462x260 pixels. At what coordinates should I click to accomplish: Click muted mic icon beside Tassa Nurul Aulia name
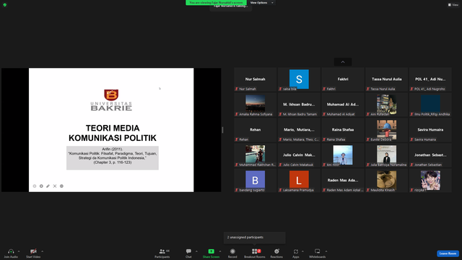coord(367,89)
